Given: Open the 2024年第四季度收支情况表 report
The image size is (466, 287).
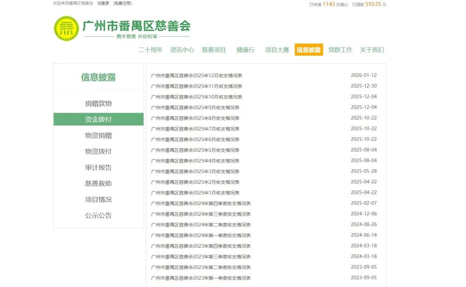Looking at the screenshot, I should pos(201,203).
